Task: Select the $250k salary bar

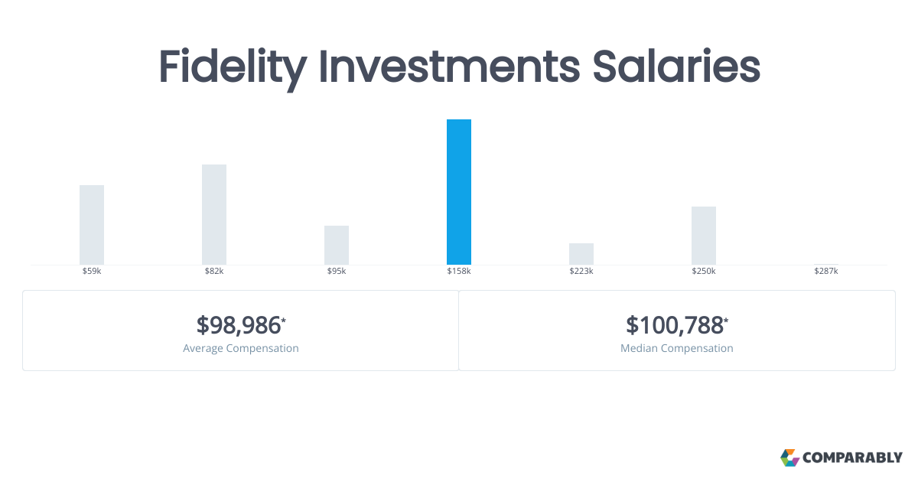Action: click(x=704, y=236)
